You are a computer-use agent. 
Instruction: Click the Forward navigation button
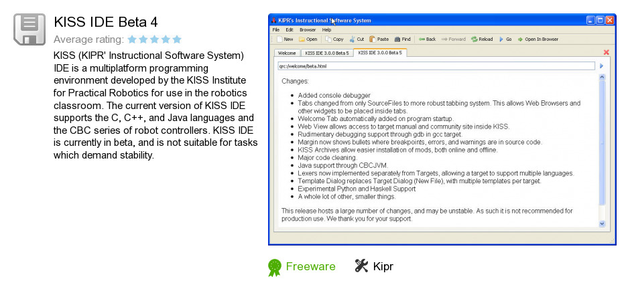[x=454, y=39]
